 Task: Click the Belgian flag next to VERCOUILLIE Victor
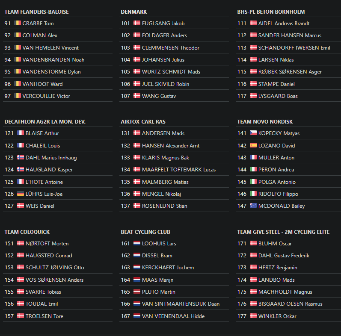click(18, 95)
